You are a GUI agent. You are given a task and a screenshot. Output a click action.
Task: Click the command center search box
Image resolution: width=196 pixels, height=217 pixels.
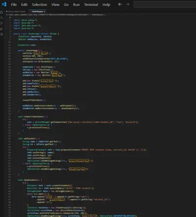165,4
